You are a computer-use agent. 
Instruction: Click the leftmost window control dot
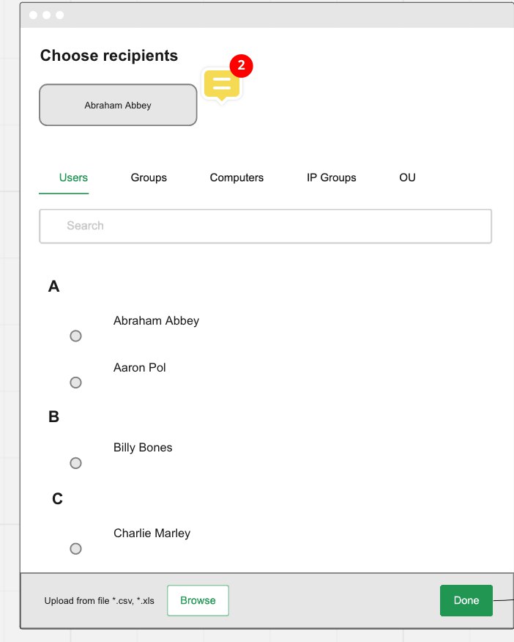pos(33,15)
